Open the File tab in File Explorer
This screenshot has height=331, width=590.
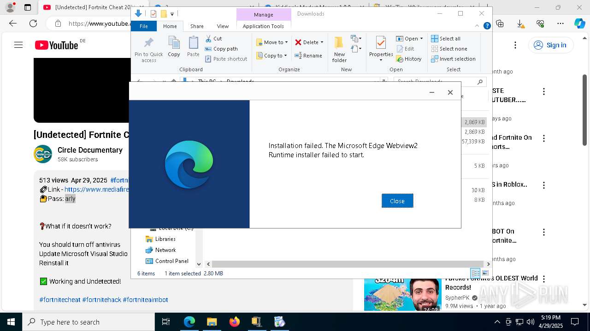point(144,26)
